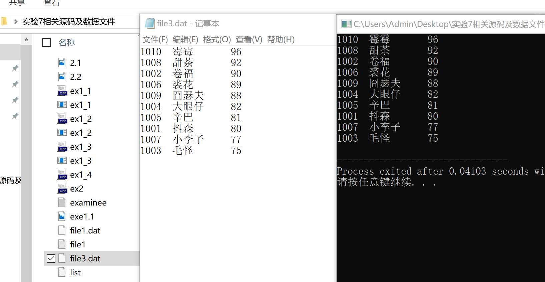Click the first pinned quick-access pin icon
The height and width of the screenshot is (282, 545).
pos(15,68)
